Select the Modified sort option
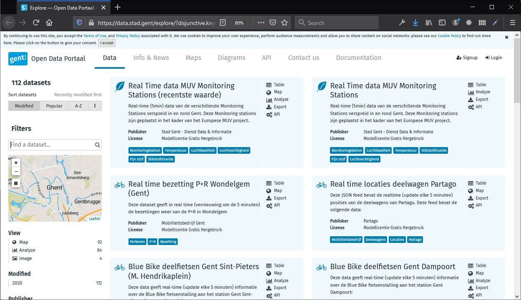This screenshot has height=300, width=521. coord(24,105)
